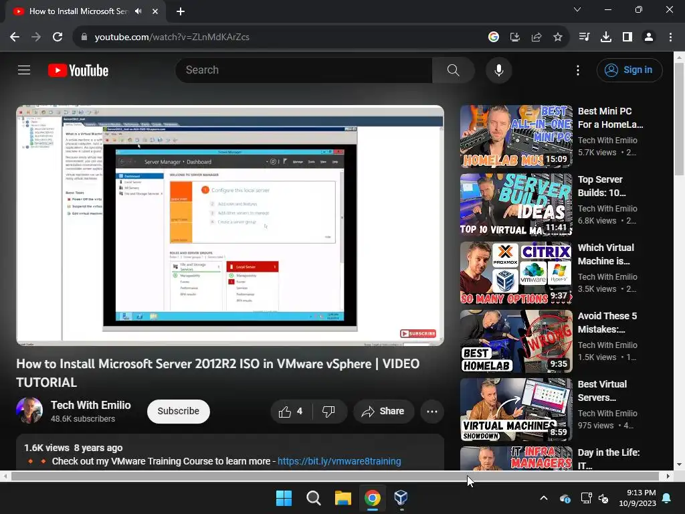Open YouTube settings three-dot menu

click(577, 70)
